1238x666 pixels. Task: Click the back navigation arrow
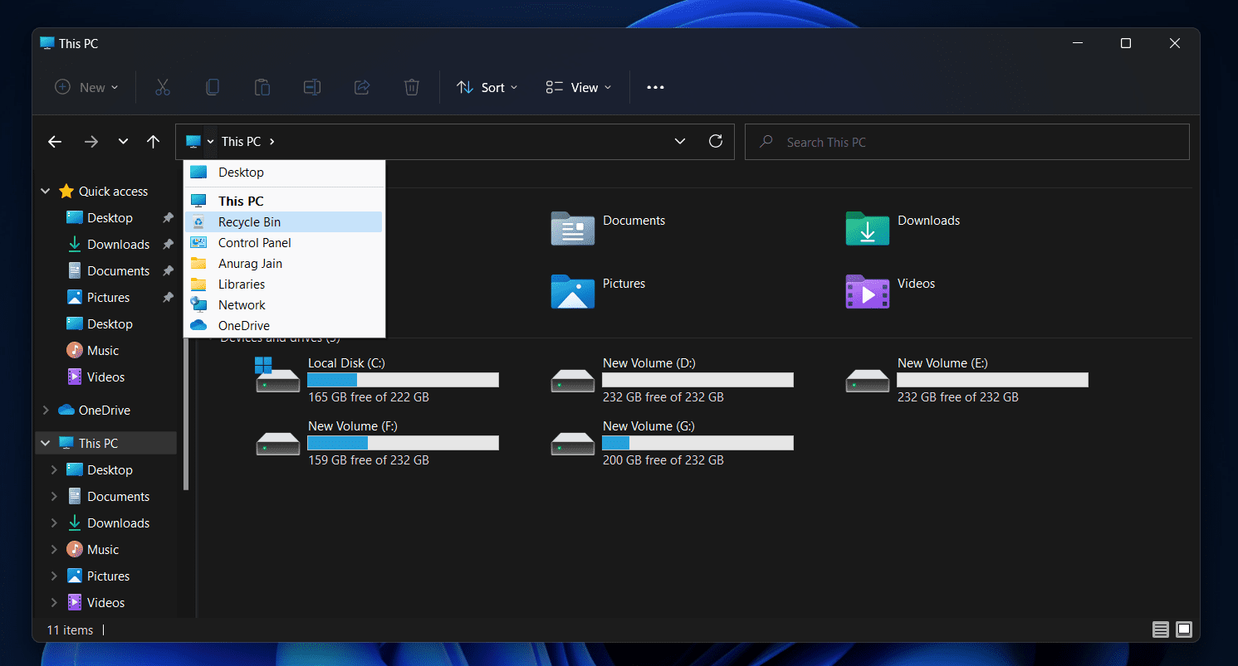click(x=55, y=142)
